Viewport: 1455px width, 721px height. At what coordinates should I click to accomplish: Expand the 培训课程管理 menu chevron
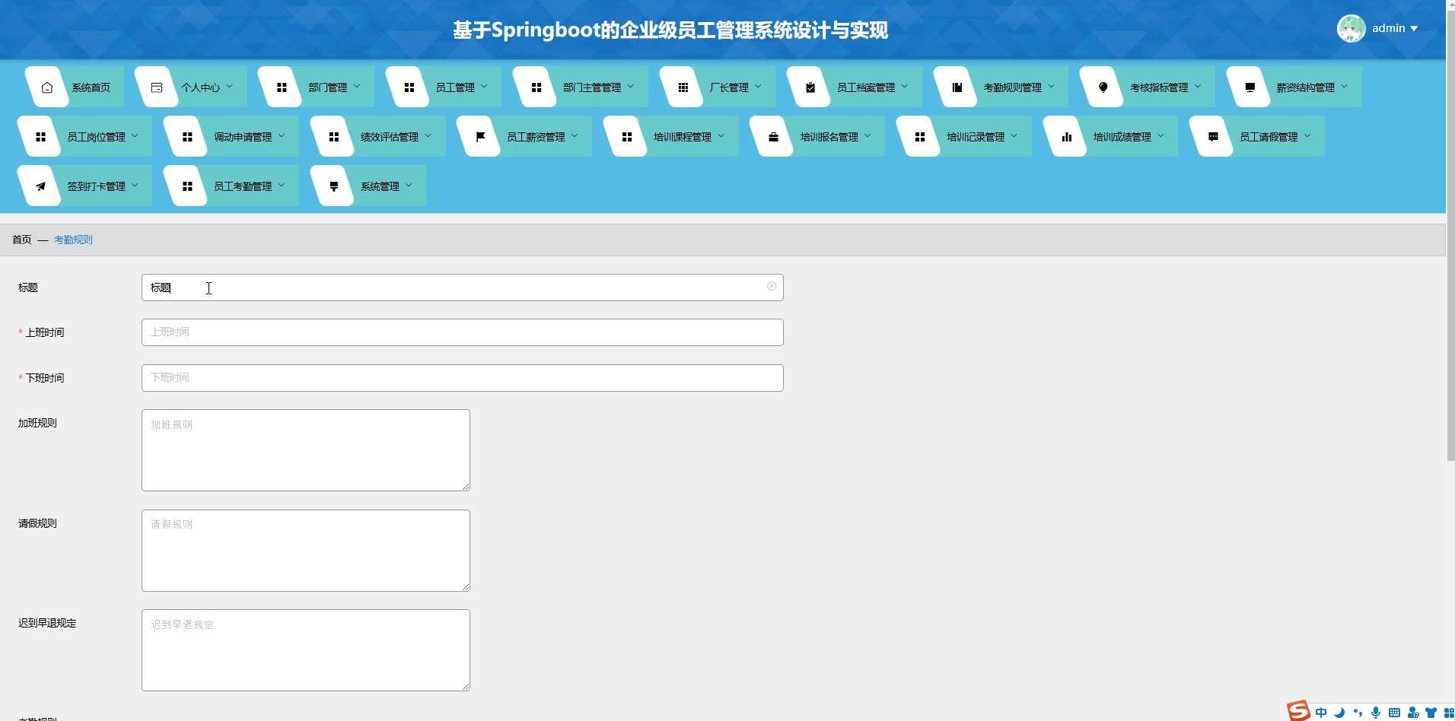(721, 136)
